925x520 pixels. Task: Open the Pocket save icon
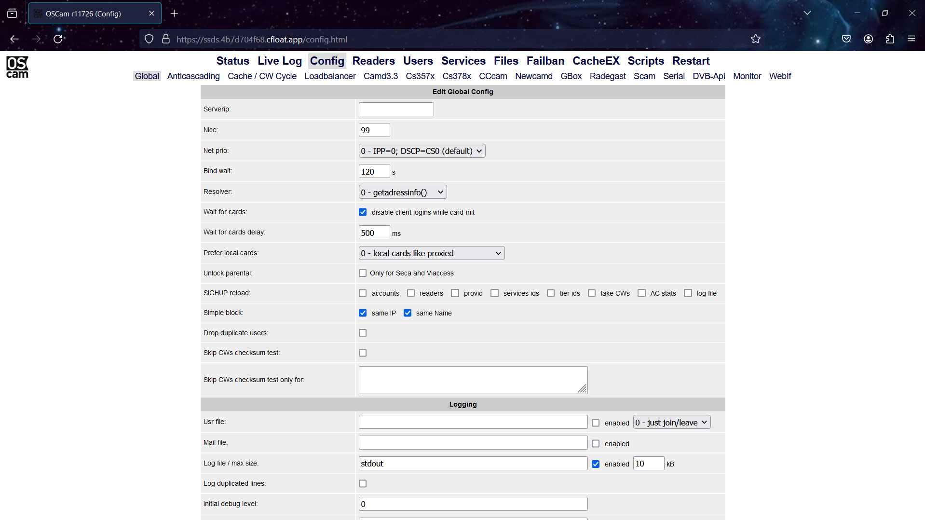846,39
